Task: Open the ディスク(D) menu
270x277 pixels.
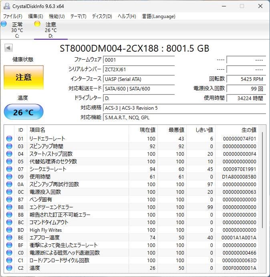Action: click(102, 16)
